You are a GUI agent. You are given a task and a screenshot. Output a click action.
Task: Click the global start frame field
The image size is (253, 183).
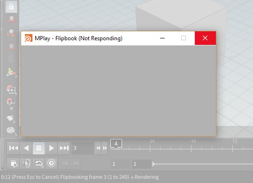tap(120, 164)
